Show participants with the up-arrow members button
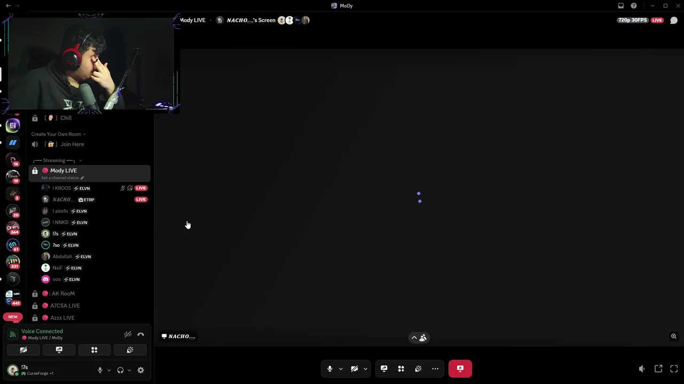The width and height of the screenshot is (684, 384). pyautogui.click(x=418, y=338)
